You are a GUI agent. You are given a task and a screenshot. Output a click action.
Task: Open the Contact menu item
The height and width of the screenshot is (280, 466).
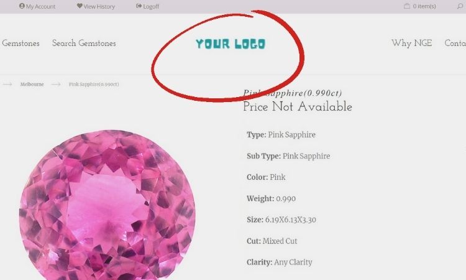click(455, 43)
